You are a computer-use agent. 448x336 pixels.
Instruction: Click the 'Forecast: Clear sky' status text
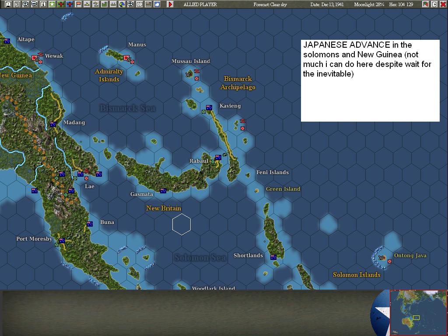pyautogui.click(x=270, y=4)
